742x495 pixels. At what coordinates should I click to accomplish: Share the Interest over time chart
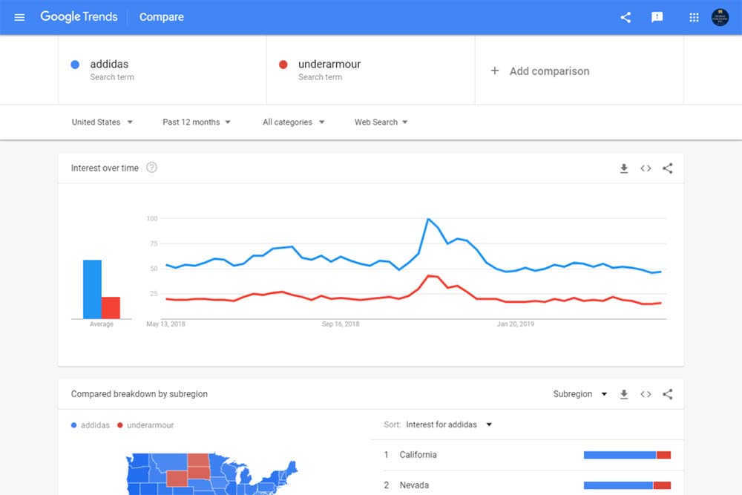[x=668, y=168]
